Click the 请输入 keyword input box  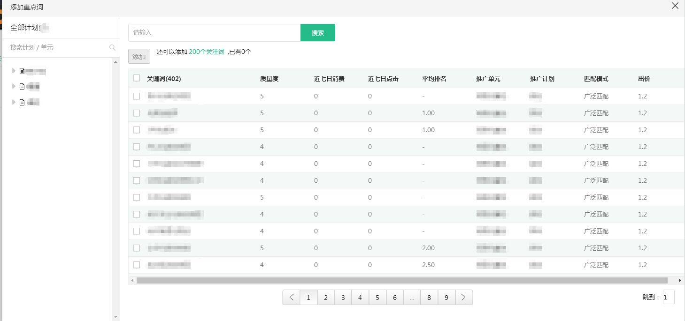click(214, 33)
